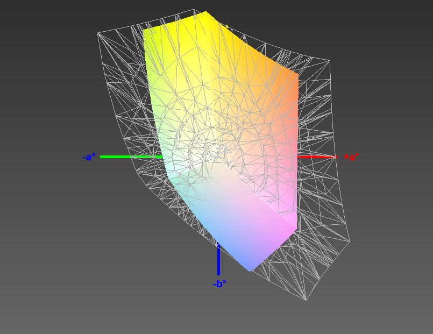Click the +a* axis label
Viewport: 433px width, 334px height.
[351, 157]
